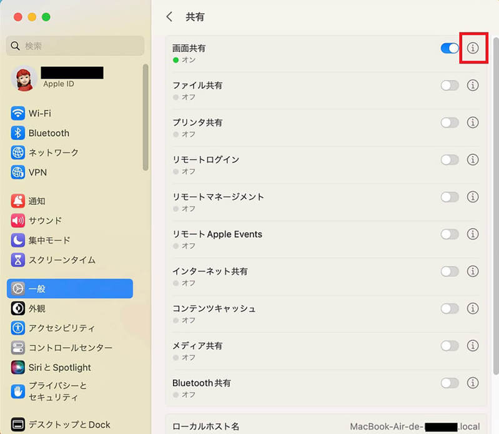The width and height of the screenshot is (499, 434).
Task: Enable Bluetooth共有 toggle
Action: click(x=450, y=383)
